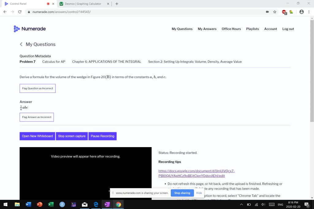Toggle the Wi-Fi network tray icon

coord(256,204)
